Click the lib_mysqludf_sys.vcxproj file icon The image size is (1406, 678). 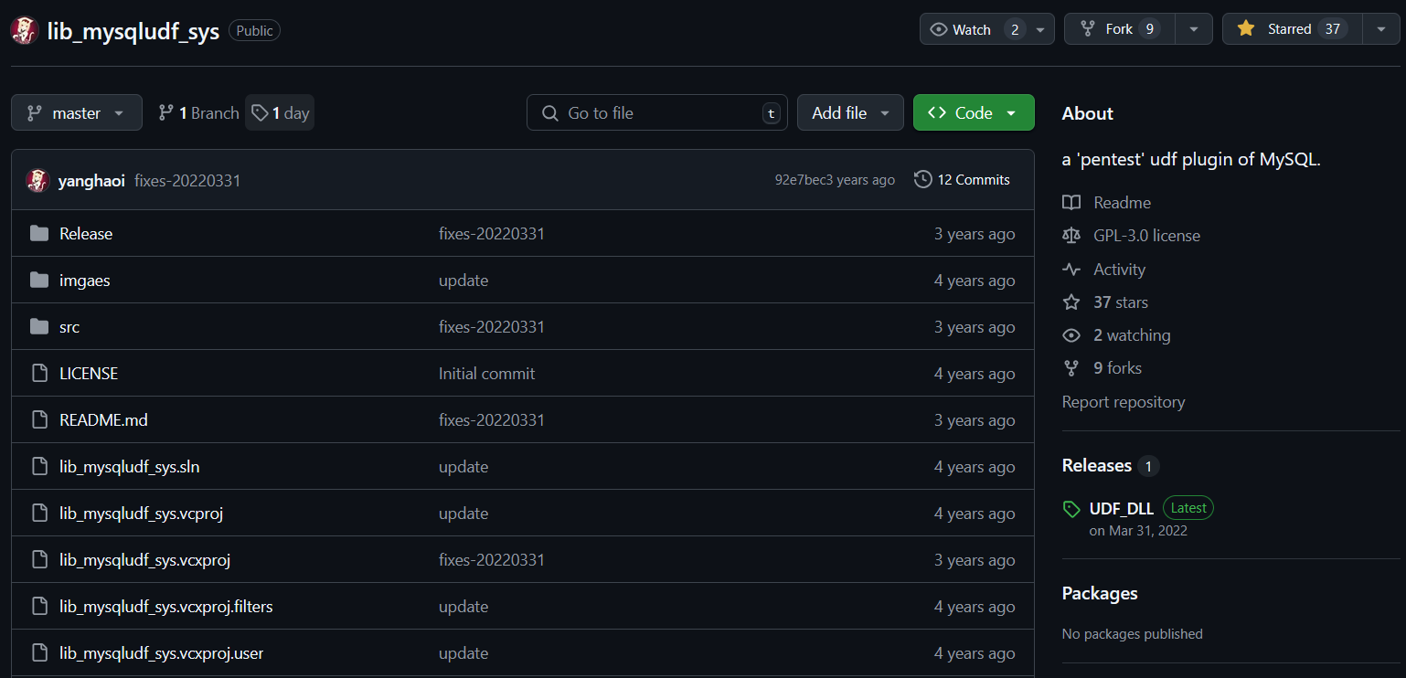pyautogui.click(x=39, y=560)
